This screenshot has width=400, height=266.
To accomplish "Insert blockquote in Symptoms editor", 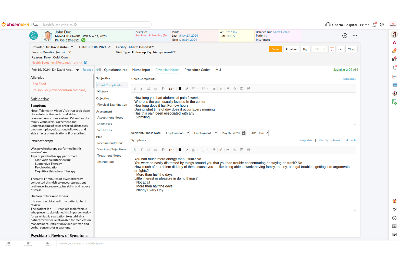I will [x=228, y=150].
